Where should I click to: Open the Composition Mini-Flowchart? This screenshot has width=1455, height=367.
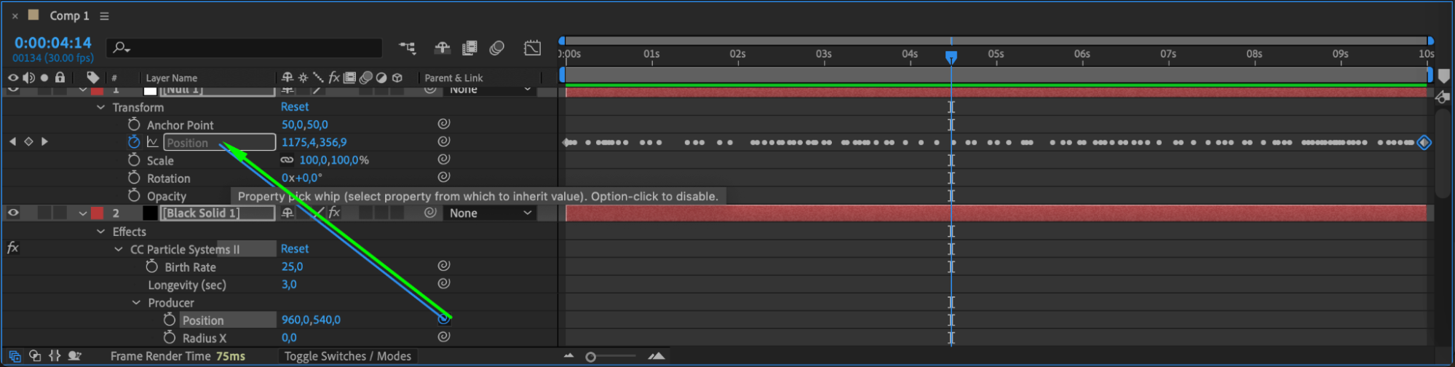[x=408, y=48]
